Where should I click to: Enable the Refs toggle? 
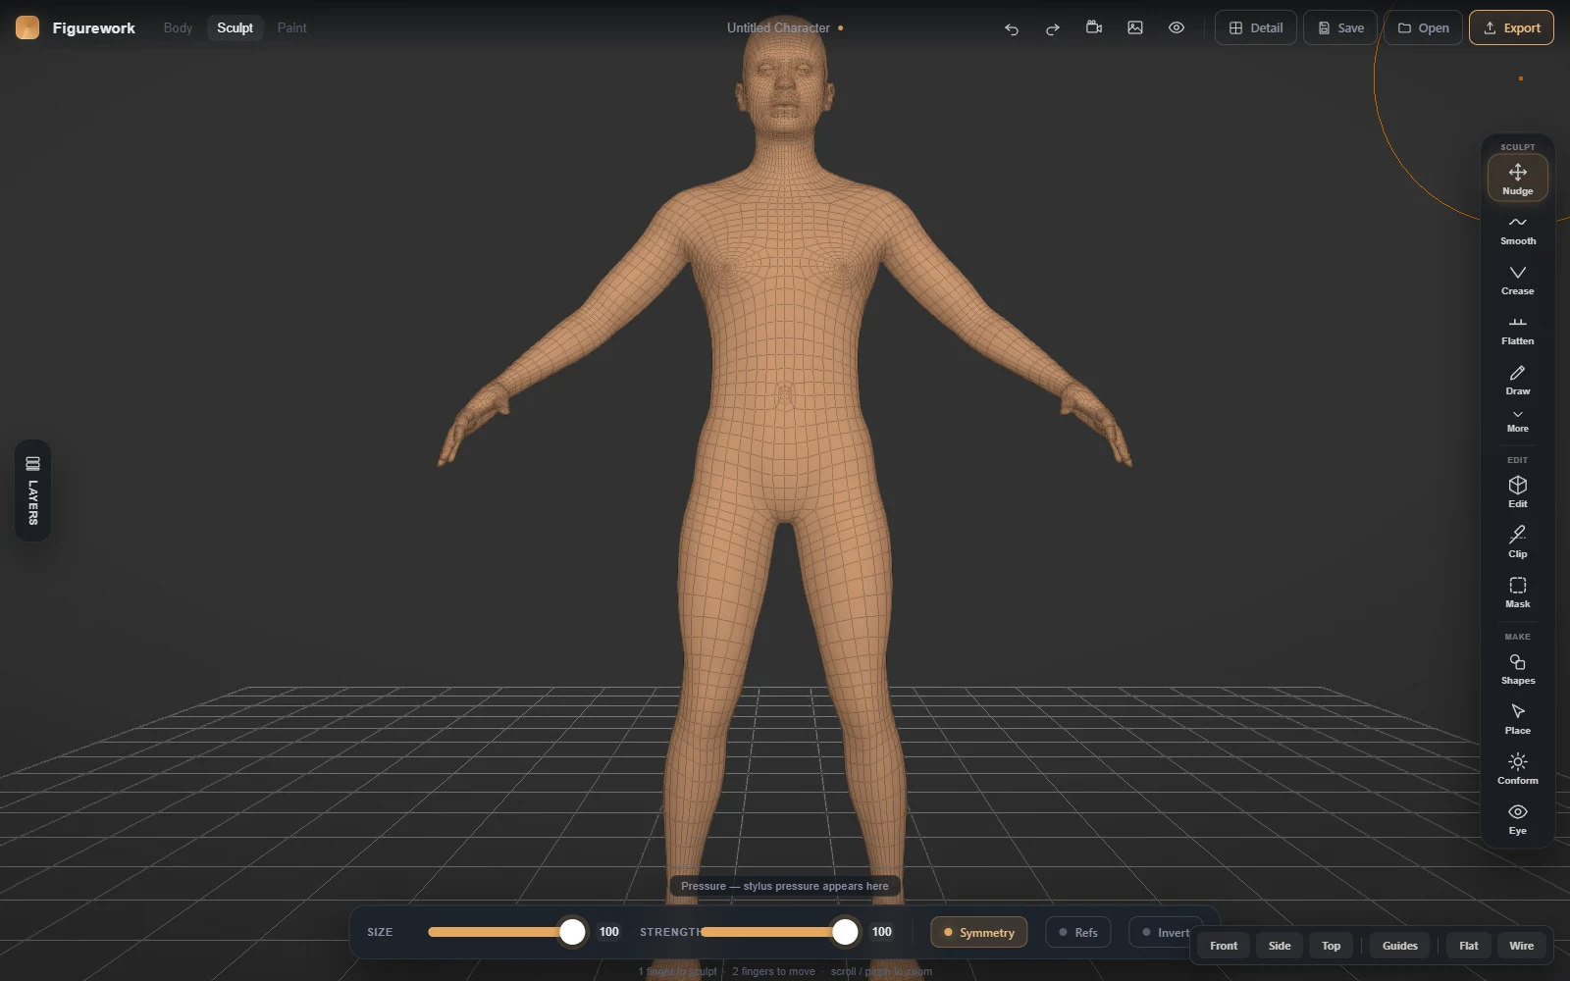coord(1077,932)
